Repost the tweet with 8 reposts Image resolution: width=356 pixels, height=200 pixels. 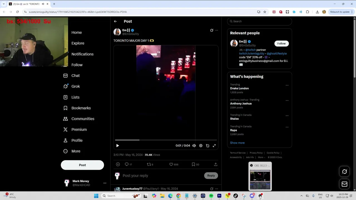pyautogui.click(x=150, y=164)
